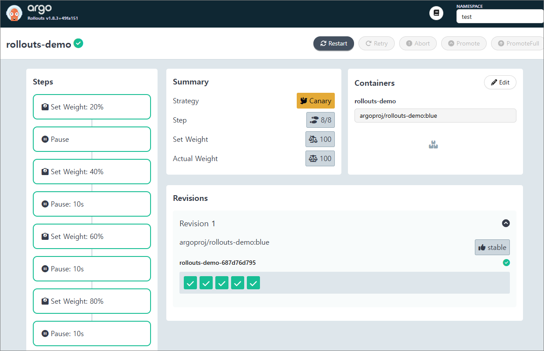The width and height of the screenshot is (544, 351).
Task: Click the Strategy label in Summary
Action: pos(186,101)
